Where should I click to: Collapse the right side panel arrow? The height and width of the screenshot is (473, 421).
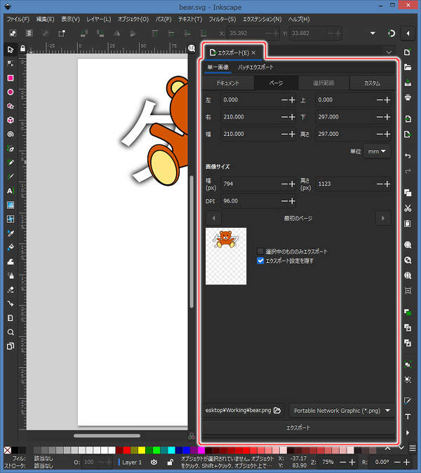click(x=408, y=33)
